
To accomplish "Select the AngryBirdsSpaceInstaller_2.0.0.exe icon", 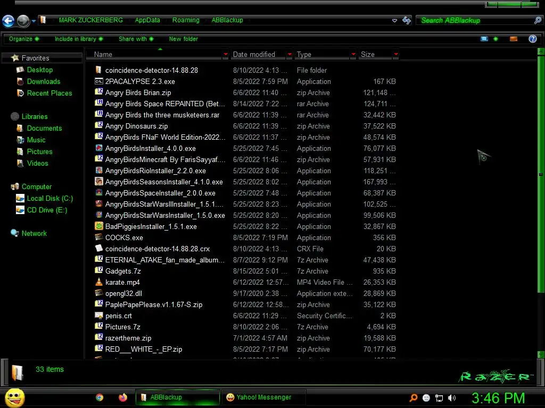I will point(98,192).
